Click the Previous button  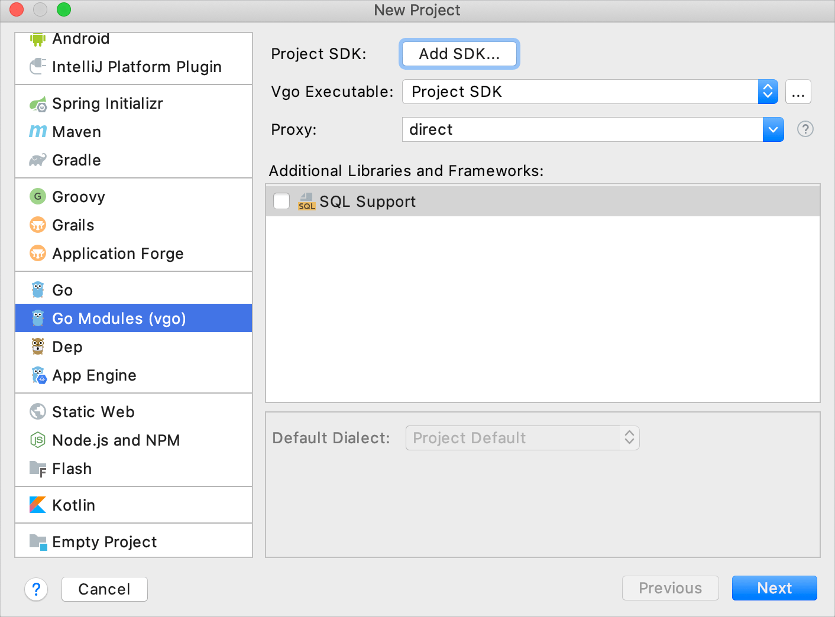[671, 588]
